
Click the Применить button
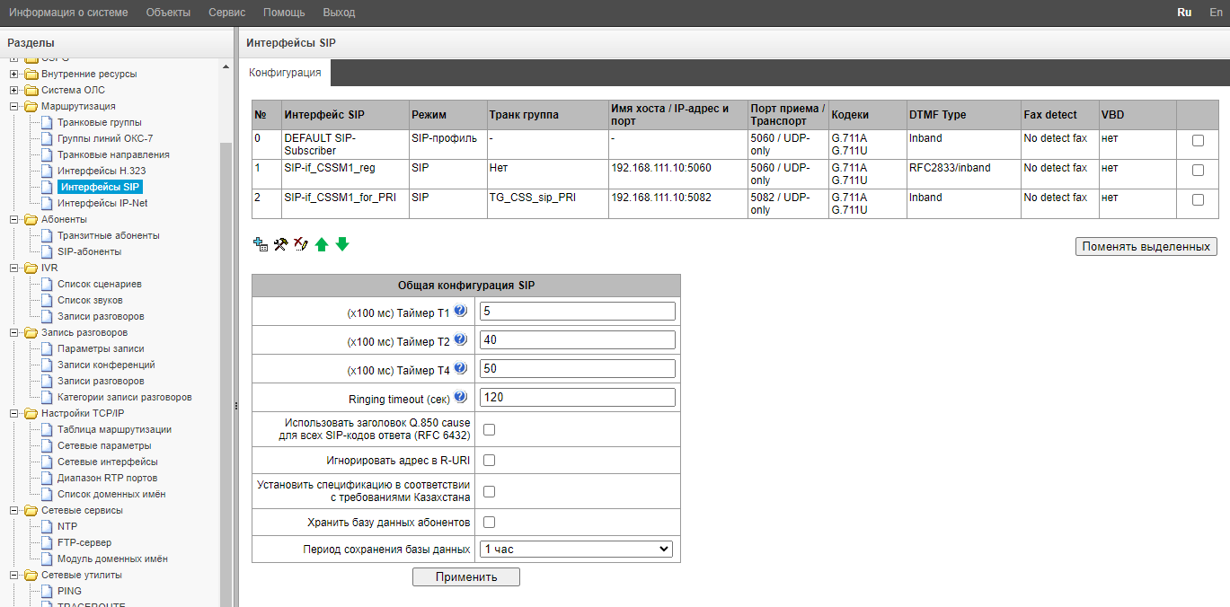[466, 576]
